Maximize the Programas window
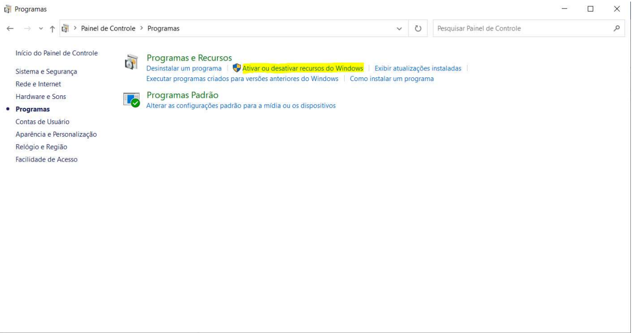 tap(590, 9)
